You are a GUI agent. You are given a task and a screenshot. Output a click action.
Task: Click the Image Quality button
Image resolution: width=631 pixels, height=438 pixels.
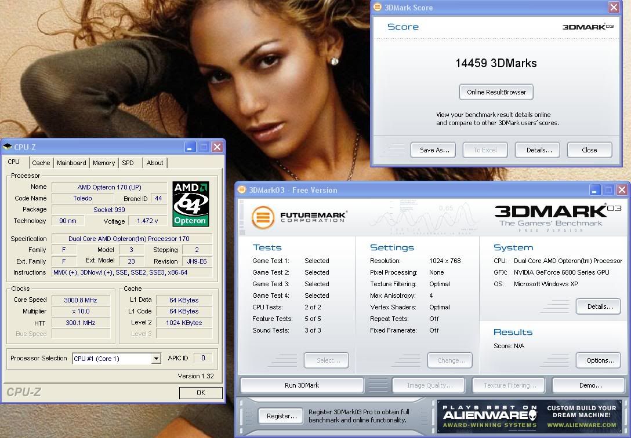(x=428, y=385)
